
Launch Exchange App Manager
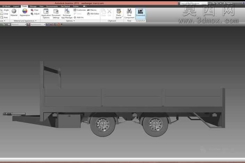point(67,14)
